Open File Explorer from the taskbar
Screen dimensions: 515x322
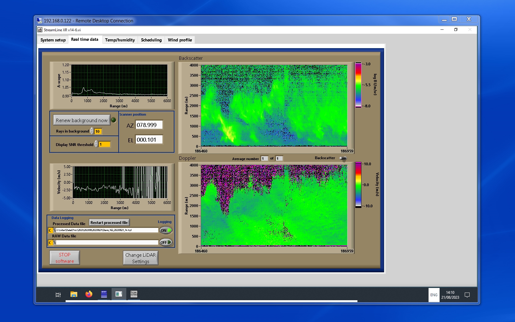(x=74, y=294)
